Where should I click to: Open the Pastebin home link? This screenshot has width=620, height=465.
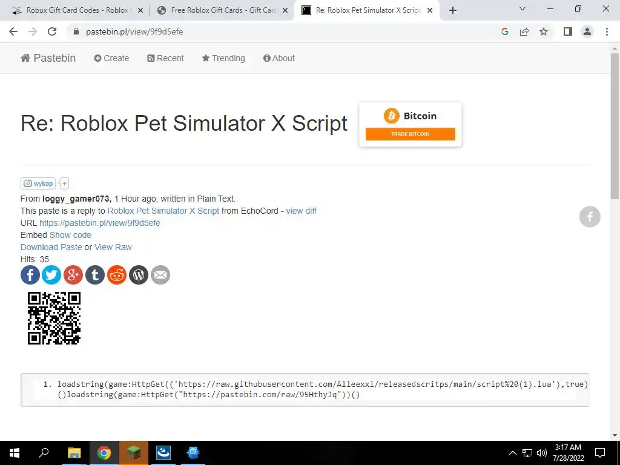(48, 58)
